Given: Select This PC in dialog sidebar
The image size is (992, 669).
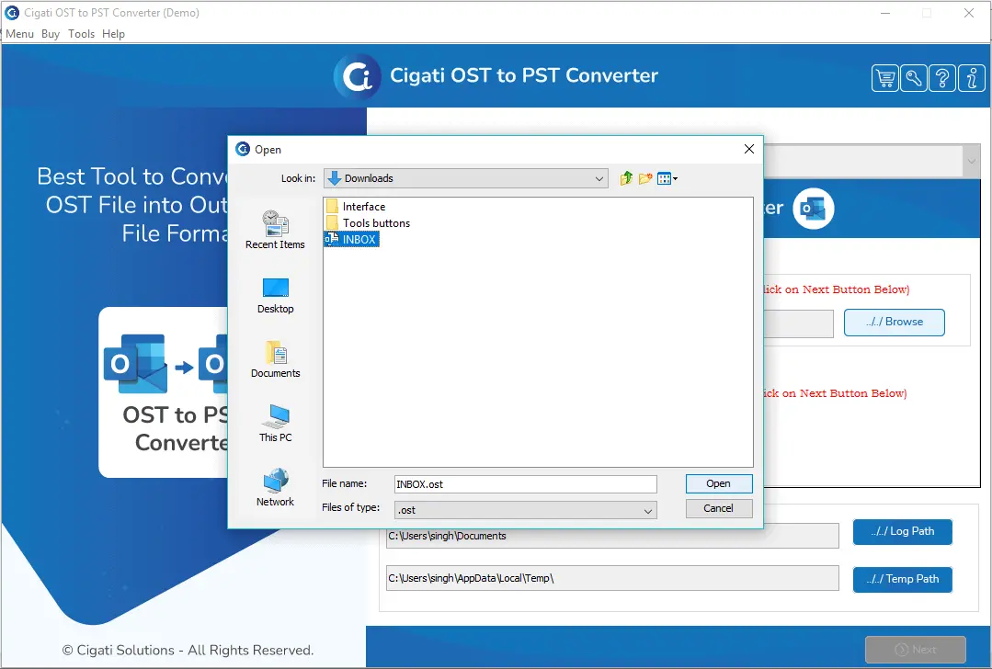Looking at the screenshot, I should pos(275,423).
